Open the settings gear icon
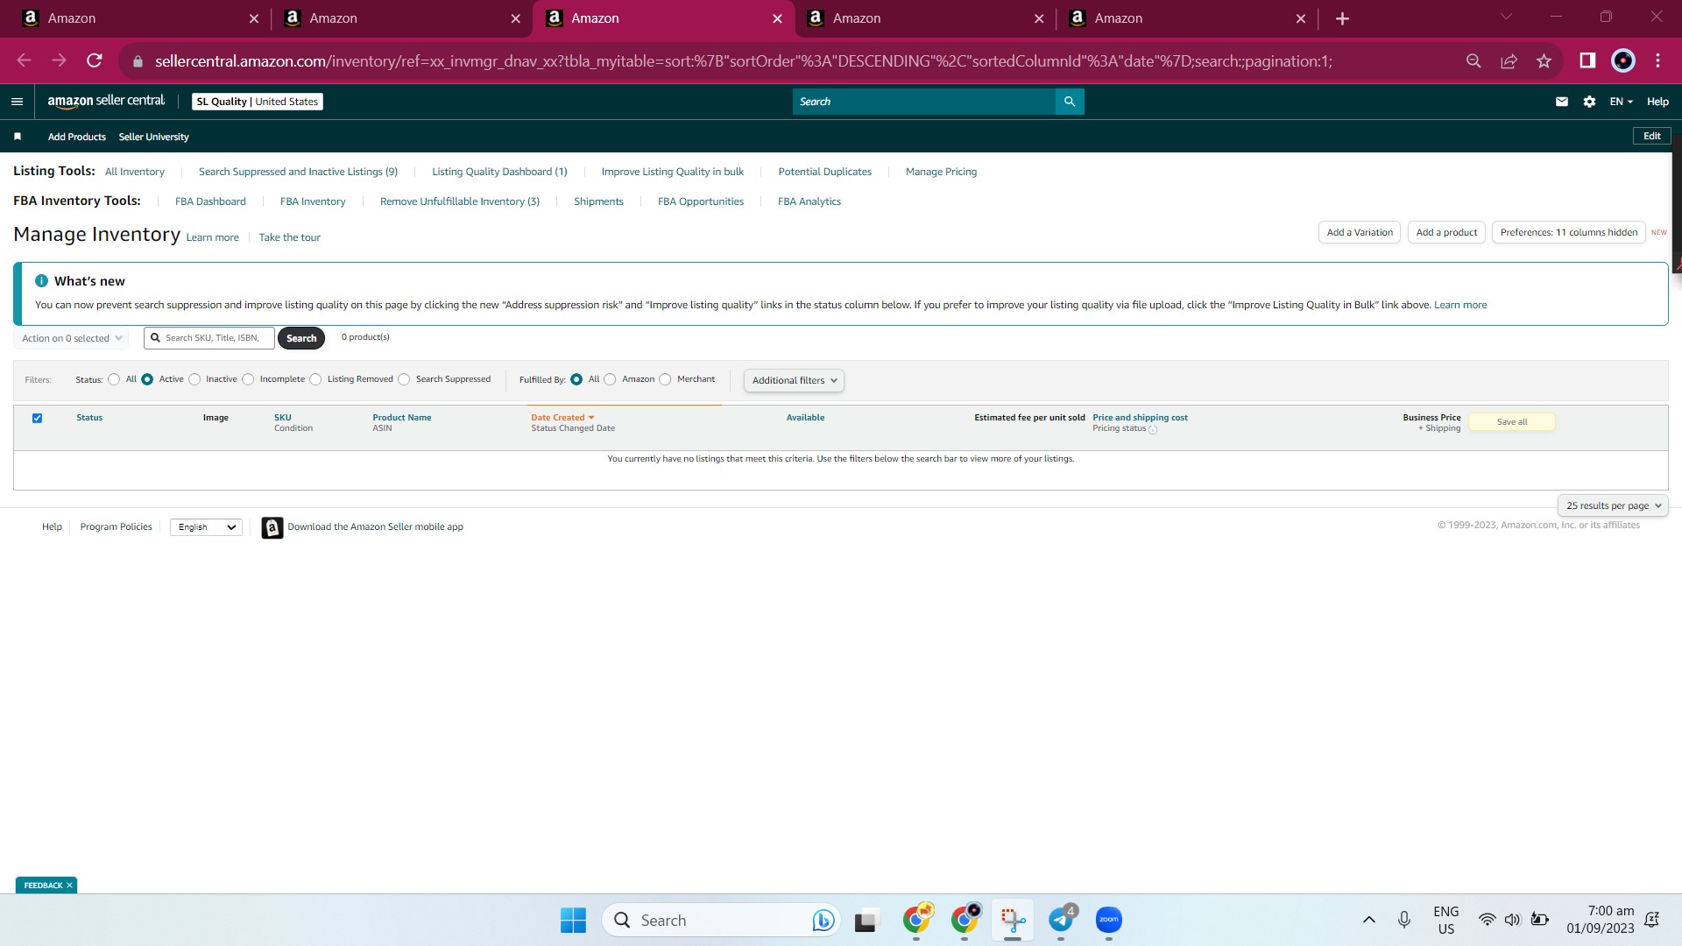 1589,102
